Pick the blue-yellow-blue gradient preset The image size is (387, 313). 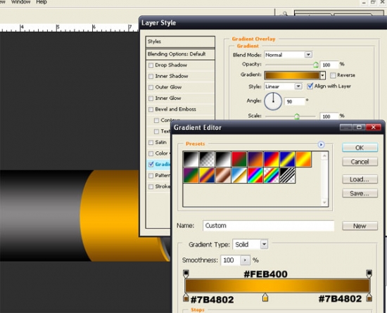click(x=288, y=159)
